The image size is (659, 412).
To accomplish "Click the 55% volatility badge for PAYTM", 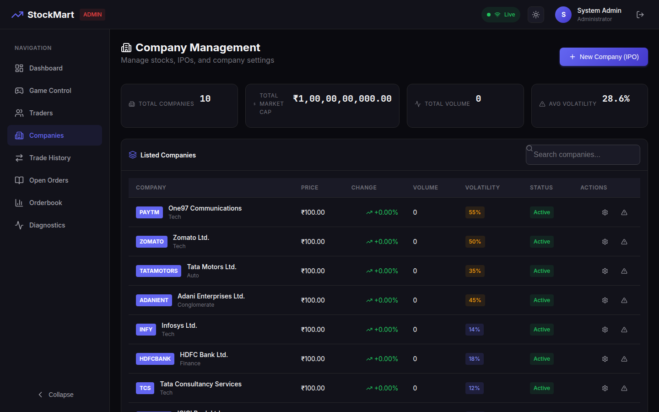I will click(x=475, y=212).
